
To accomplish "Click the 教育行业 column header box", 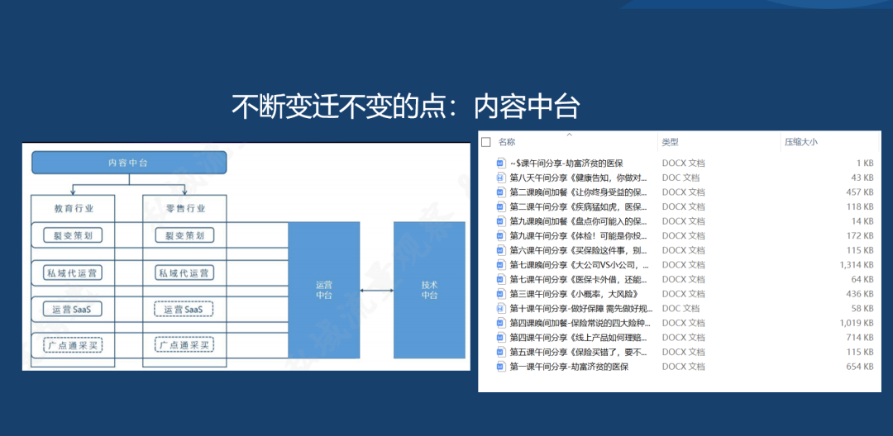I will (73, 209).
